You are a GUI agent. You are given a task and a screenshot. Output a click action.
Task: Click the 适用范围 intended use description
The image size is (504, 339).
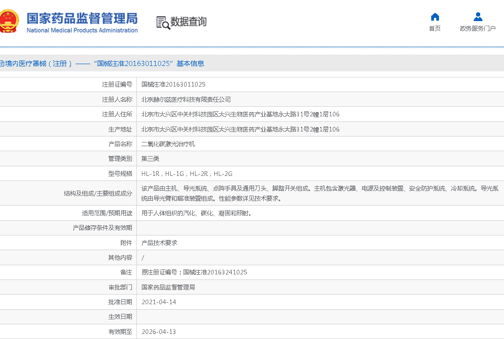196,213
